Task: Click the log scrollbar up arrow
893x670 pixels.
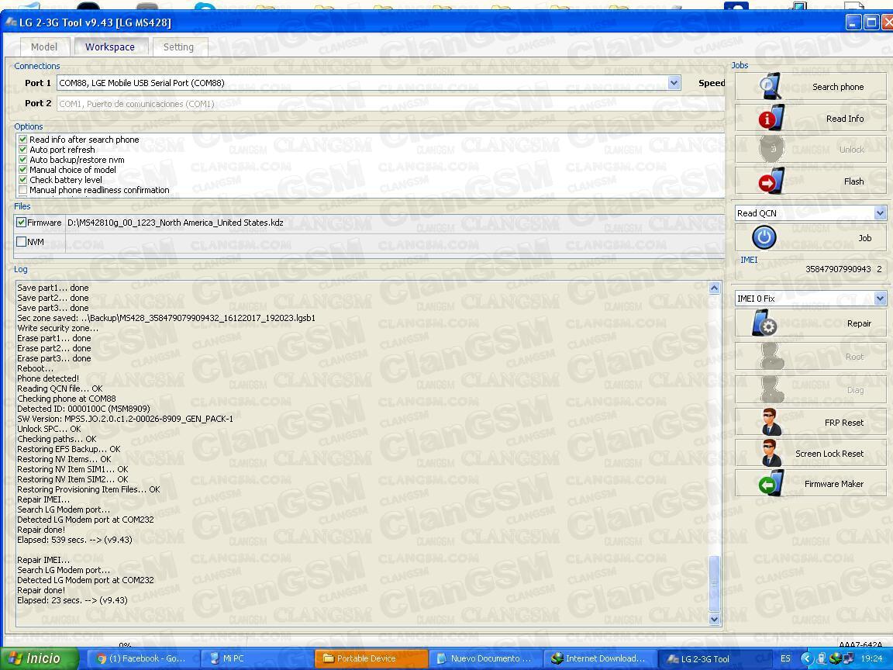Action: (x=714, y=288)
